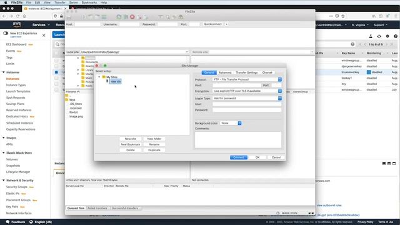Click the New site button
The width and height of the screenshot is (400, 225).
click(x=131, y=139)
